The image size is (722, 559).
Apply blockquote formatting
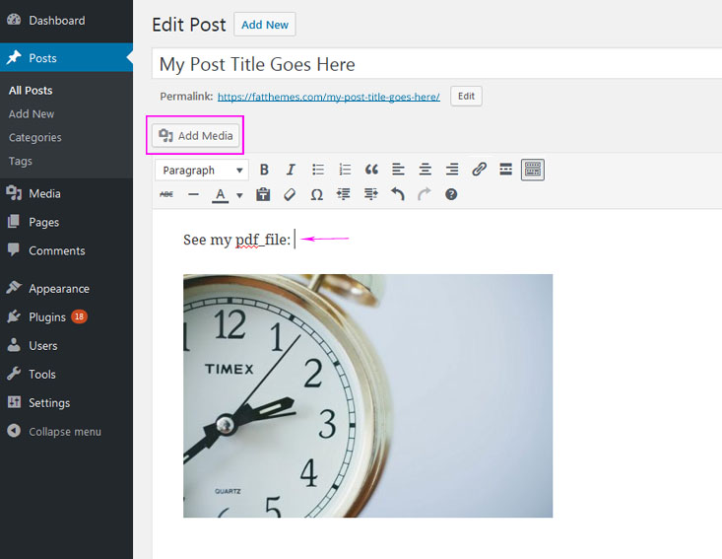[371, 170]
